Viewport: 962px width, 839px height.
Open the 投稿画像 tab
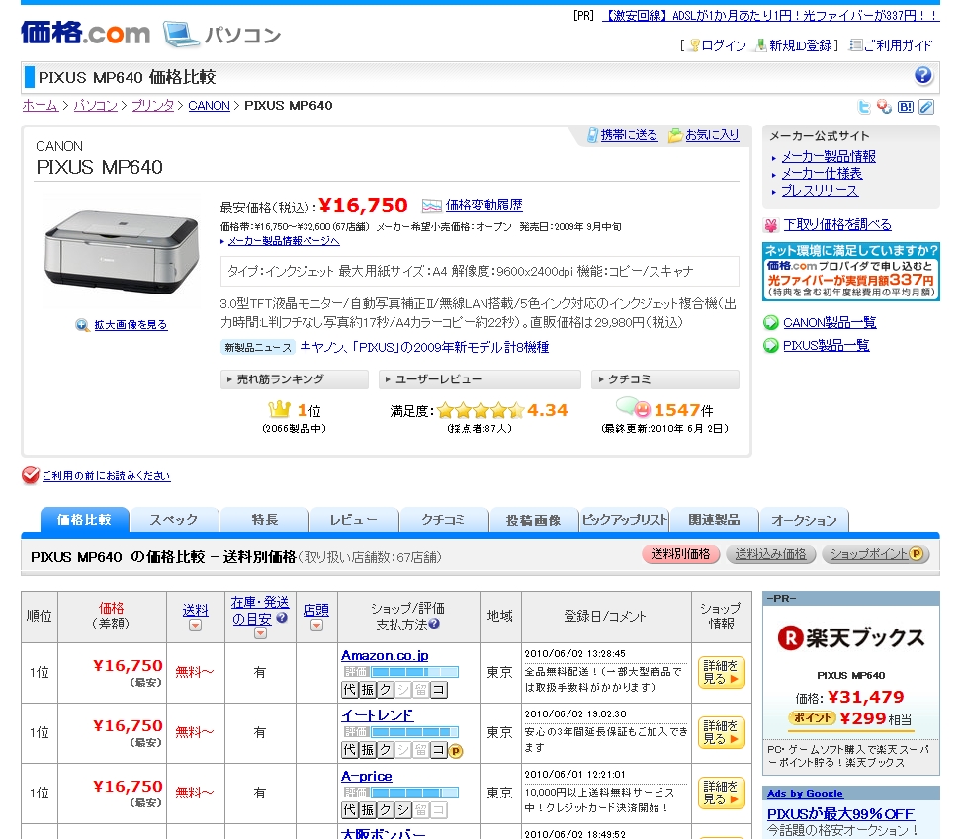point(534,520)
